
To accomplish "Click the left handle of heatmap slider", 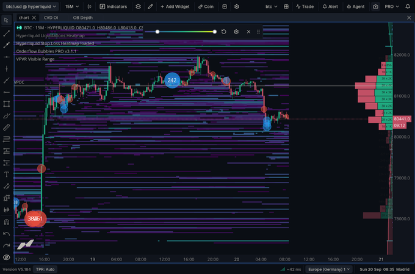I will point(157,32).
